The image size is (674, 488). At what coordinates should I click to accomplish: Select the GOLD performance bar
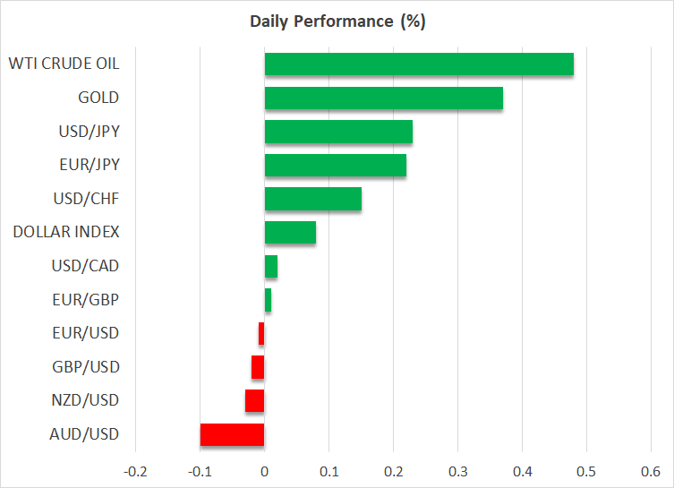[383, 98]
